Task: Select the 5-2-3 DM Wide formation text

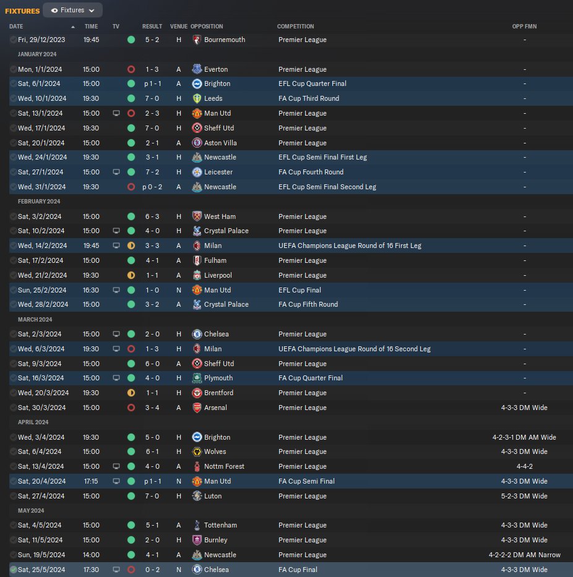Action: [524, 496]
